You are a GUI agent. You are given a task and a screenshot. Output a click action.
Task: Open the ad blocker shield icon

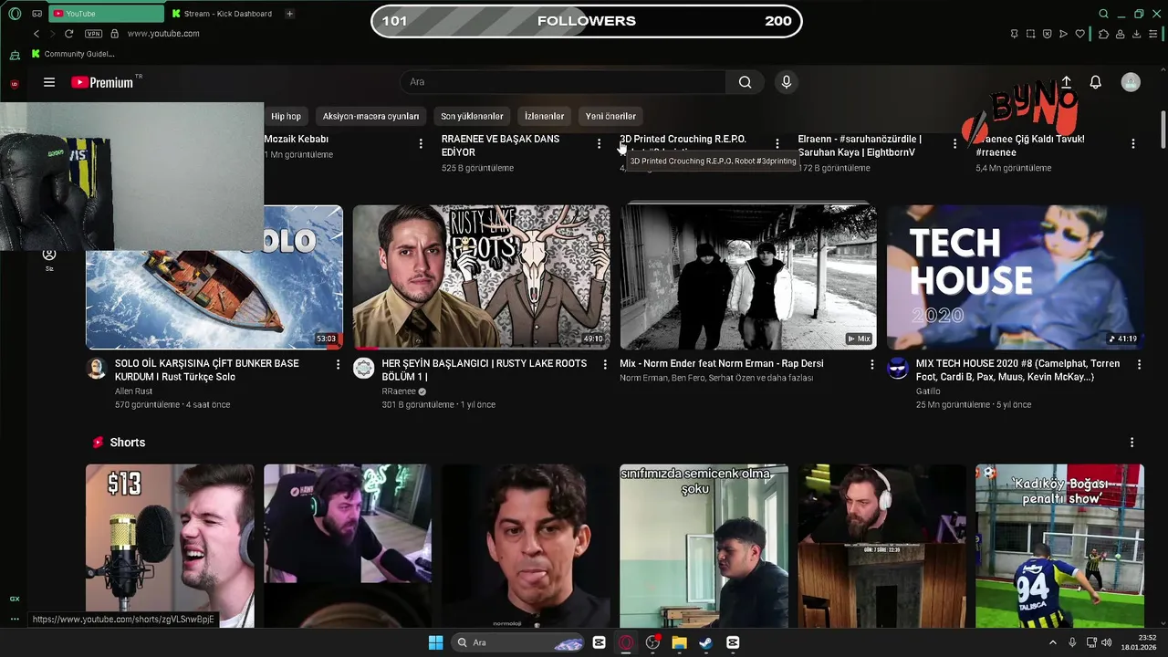click(x=1047, y=34)
